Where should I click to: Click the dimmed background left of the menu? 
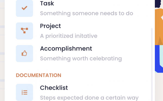(2, 51)
